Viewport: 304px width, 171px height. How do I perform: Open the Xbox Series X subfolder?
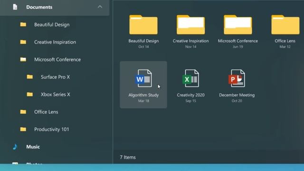(x=56, y=95)
